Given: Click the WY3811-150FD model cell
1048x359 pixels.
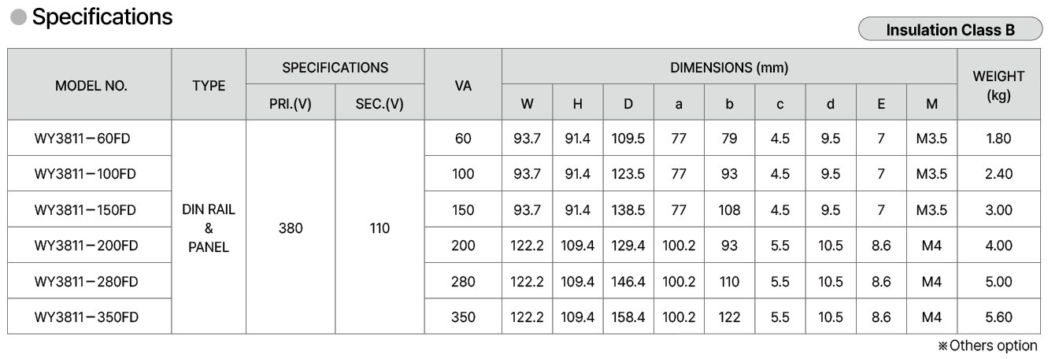Looking at the screenshot, I should 85,210.
